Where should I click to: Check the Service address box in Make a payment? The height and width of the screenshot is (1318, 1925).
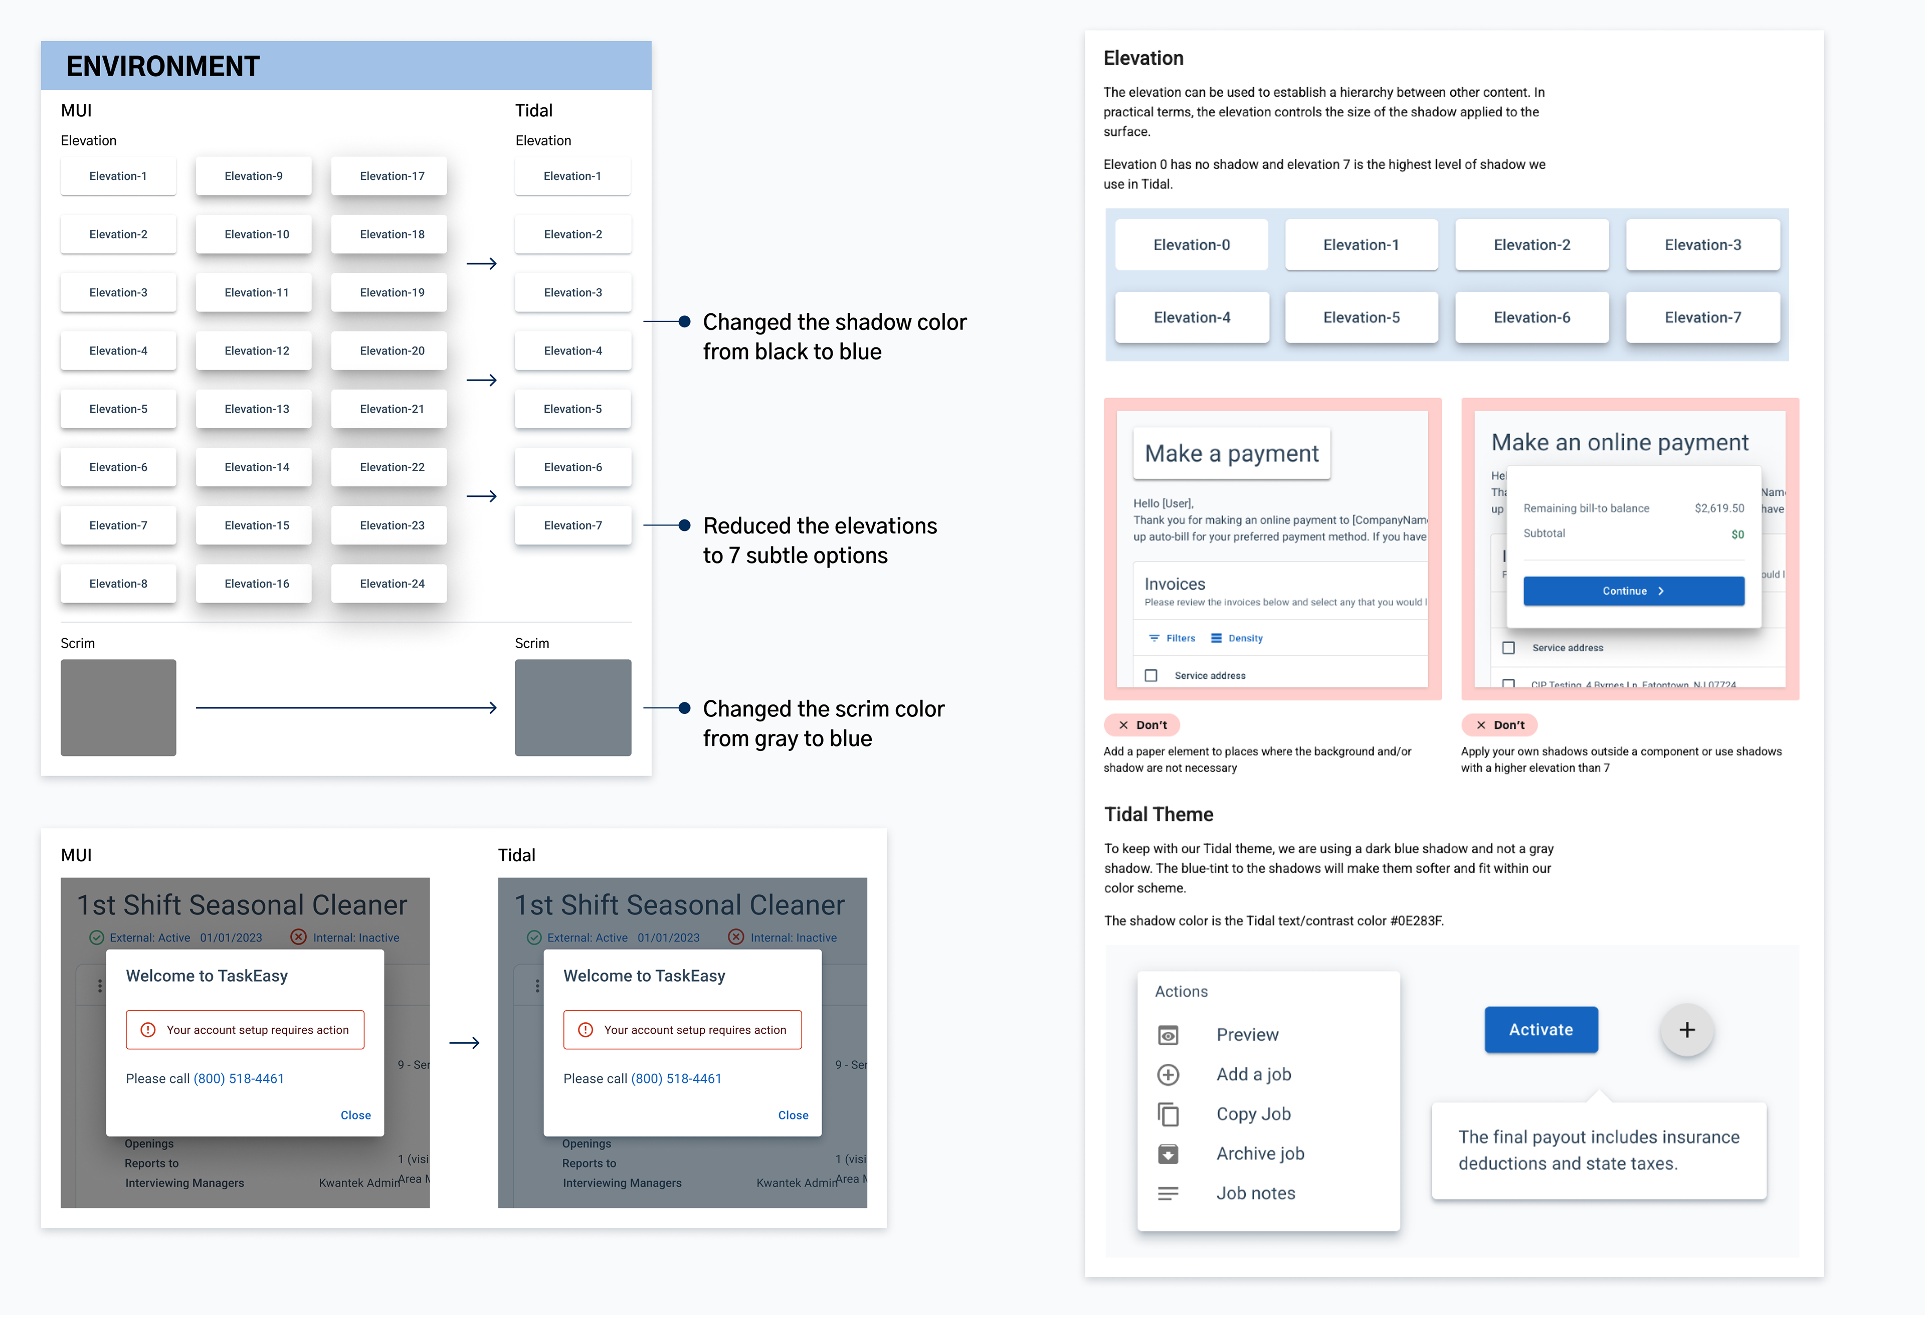point(1150,676)
